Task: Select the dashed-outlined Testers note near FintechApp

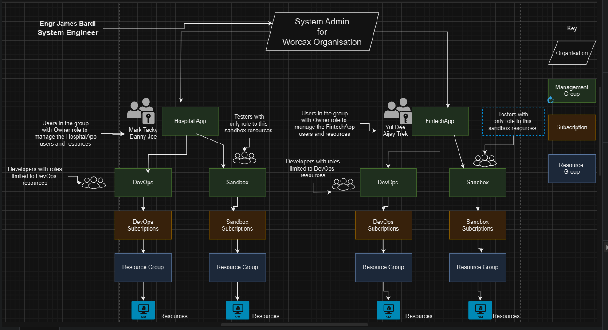Action: point(513,121)
